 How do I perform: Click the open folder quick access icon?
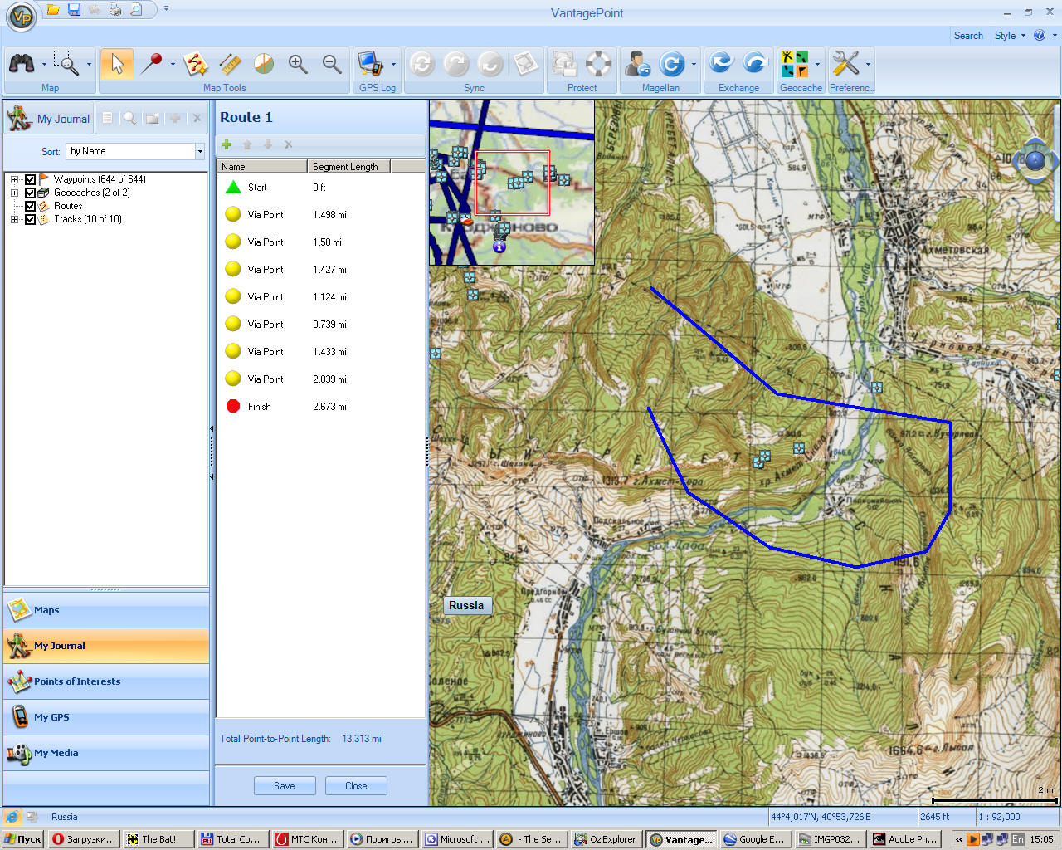[53, 10]
